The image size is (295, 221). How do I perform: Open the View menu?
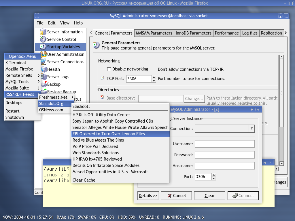(x=65, y=23)
